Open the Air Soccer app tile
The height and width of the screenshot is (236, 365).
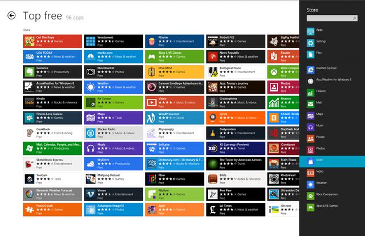click(113, 103)
